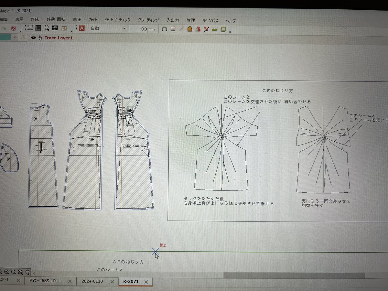Click the vertical bars alignment icon
Image resolution: width=388 pixels, height=291 pixels.
coord(173,29)
